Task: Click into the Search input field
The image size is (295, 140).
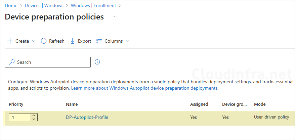Action: click(50, 62)
